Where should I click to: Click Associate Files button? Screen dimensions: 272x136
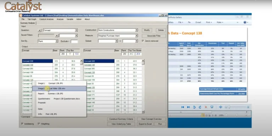coord(154,36)
